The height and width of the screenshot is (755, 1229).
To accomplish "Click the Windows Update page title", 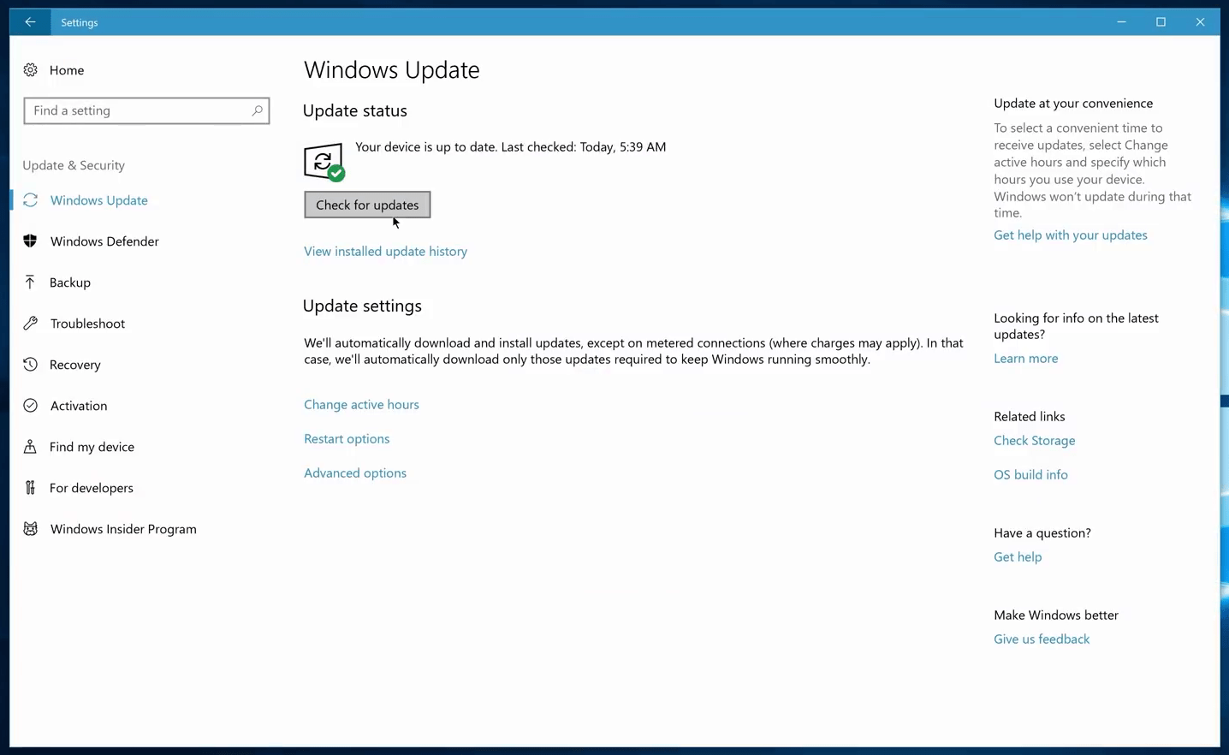I will (x=391, y=69).
